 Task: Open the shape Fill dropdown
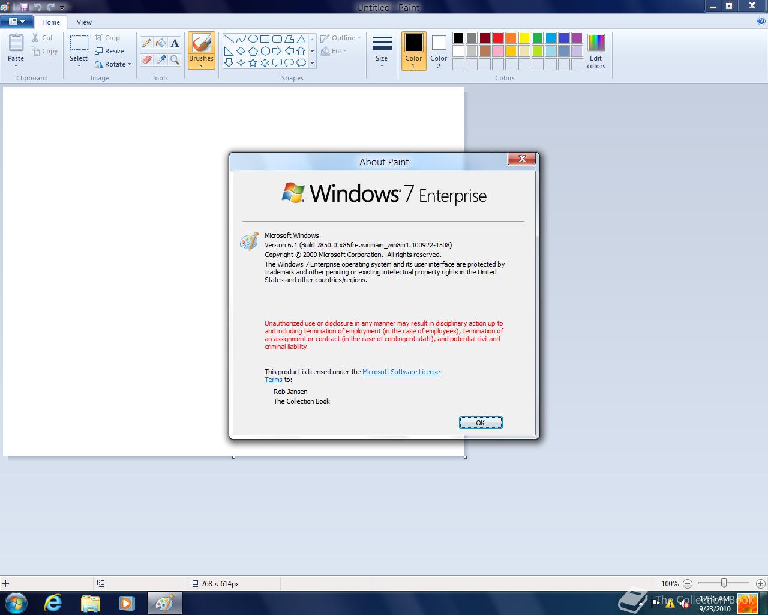coord(334,51)
